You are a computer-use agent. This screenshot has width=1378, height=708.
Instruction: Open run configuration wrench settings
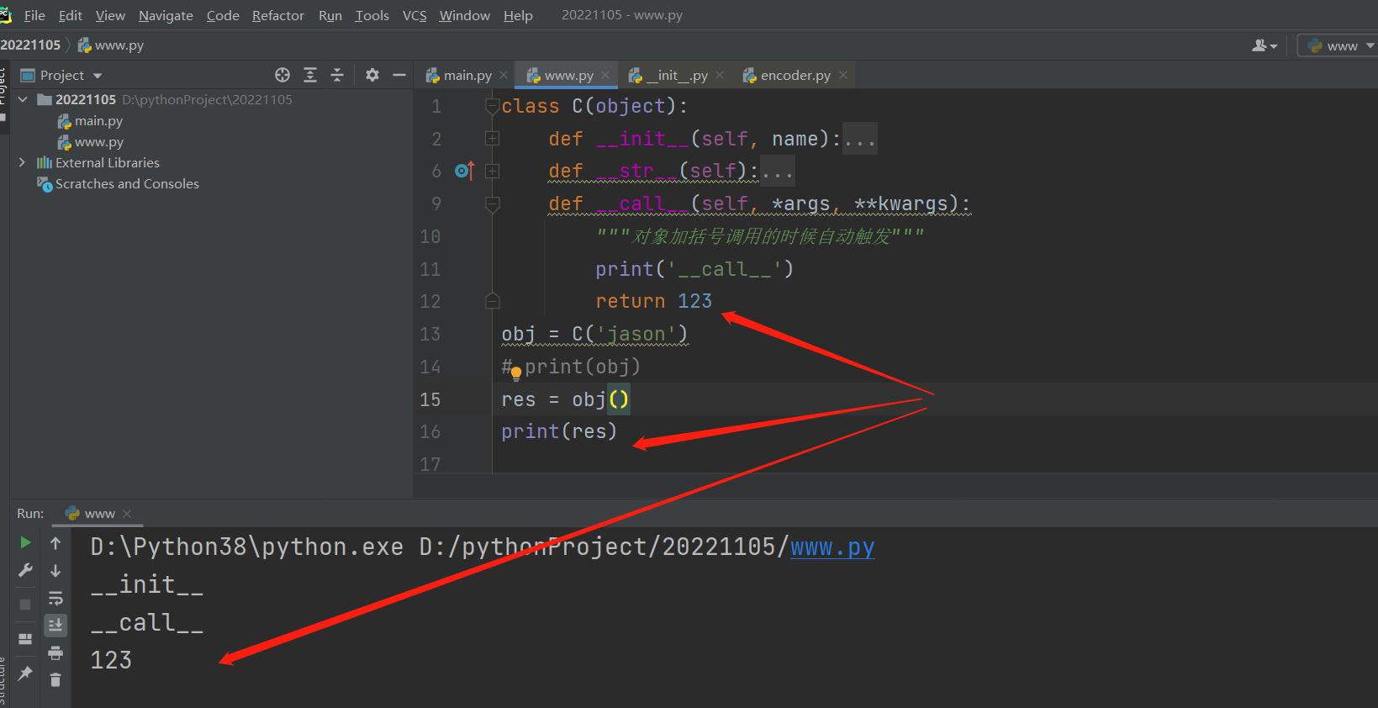pos(25,571)
